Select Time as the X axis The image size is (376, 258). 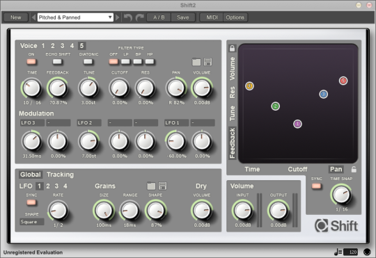click(x=252, y=170)
